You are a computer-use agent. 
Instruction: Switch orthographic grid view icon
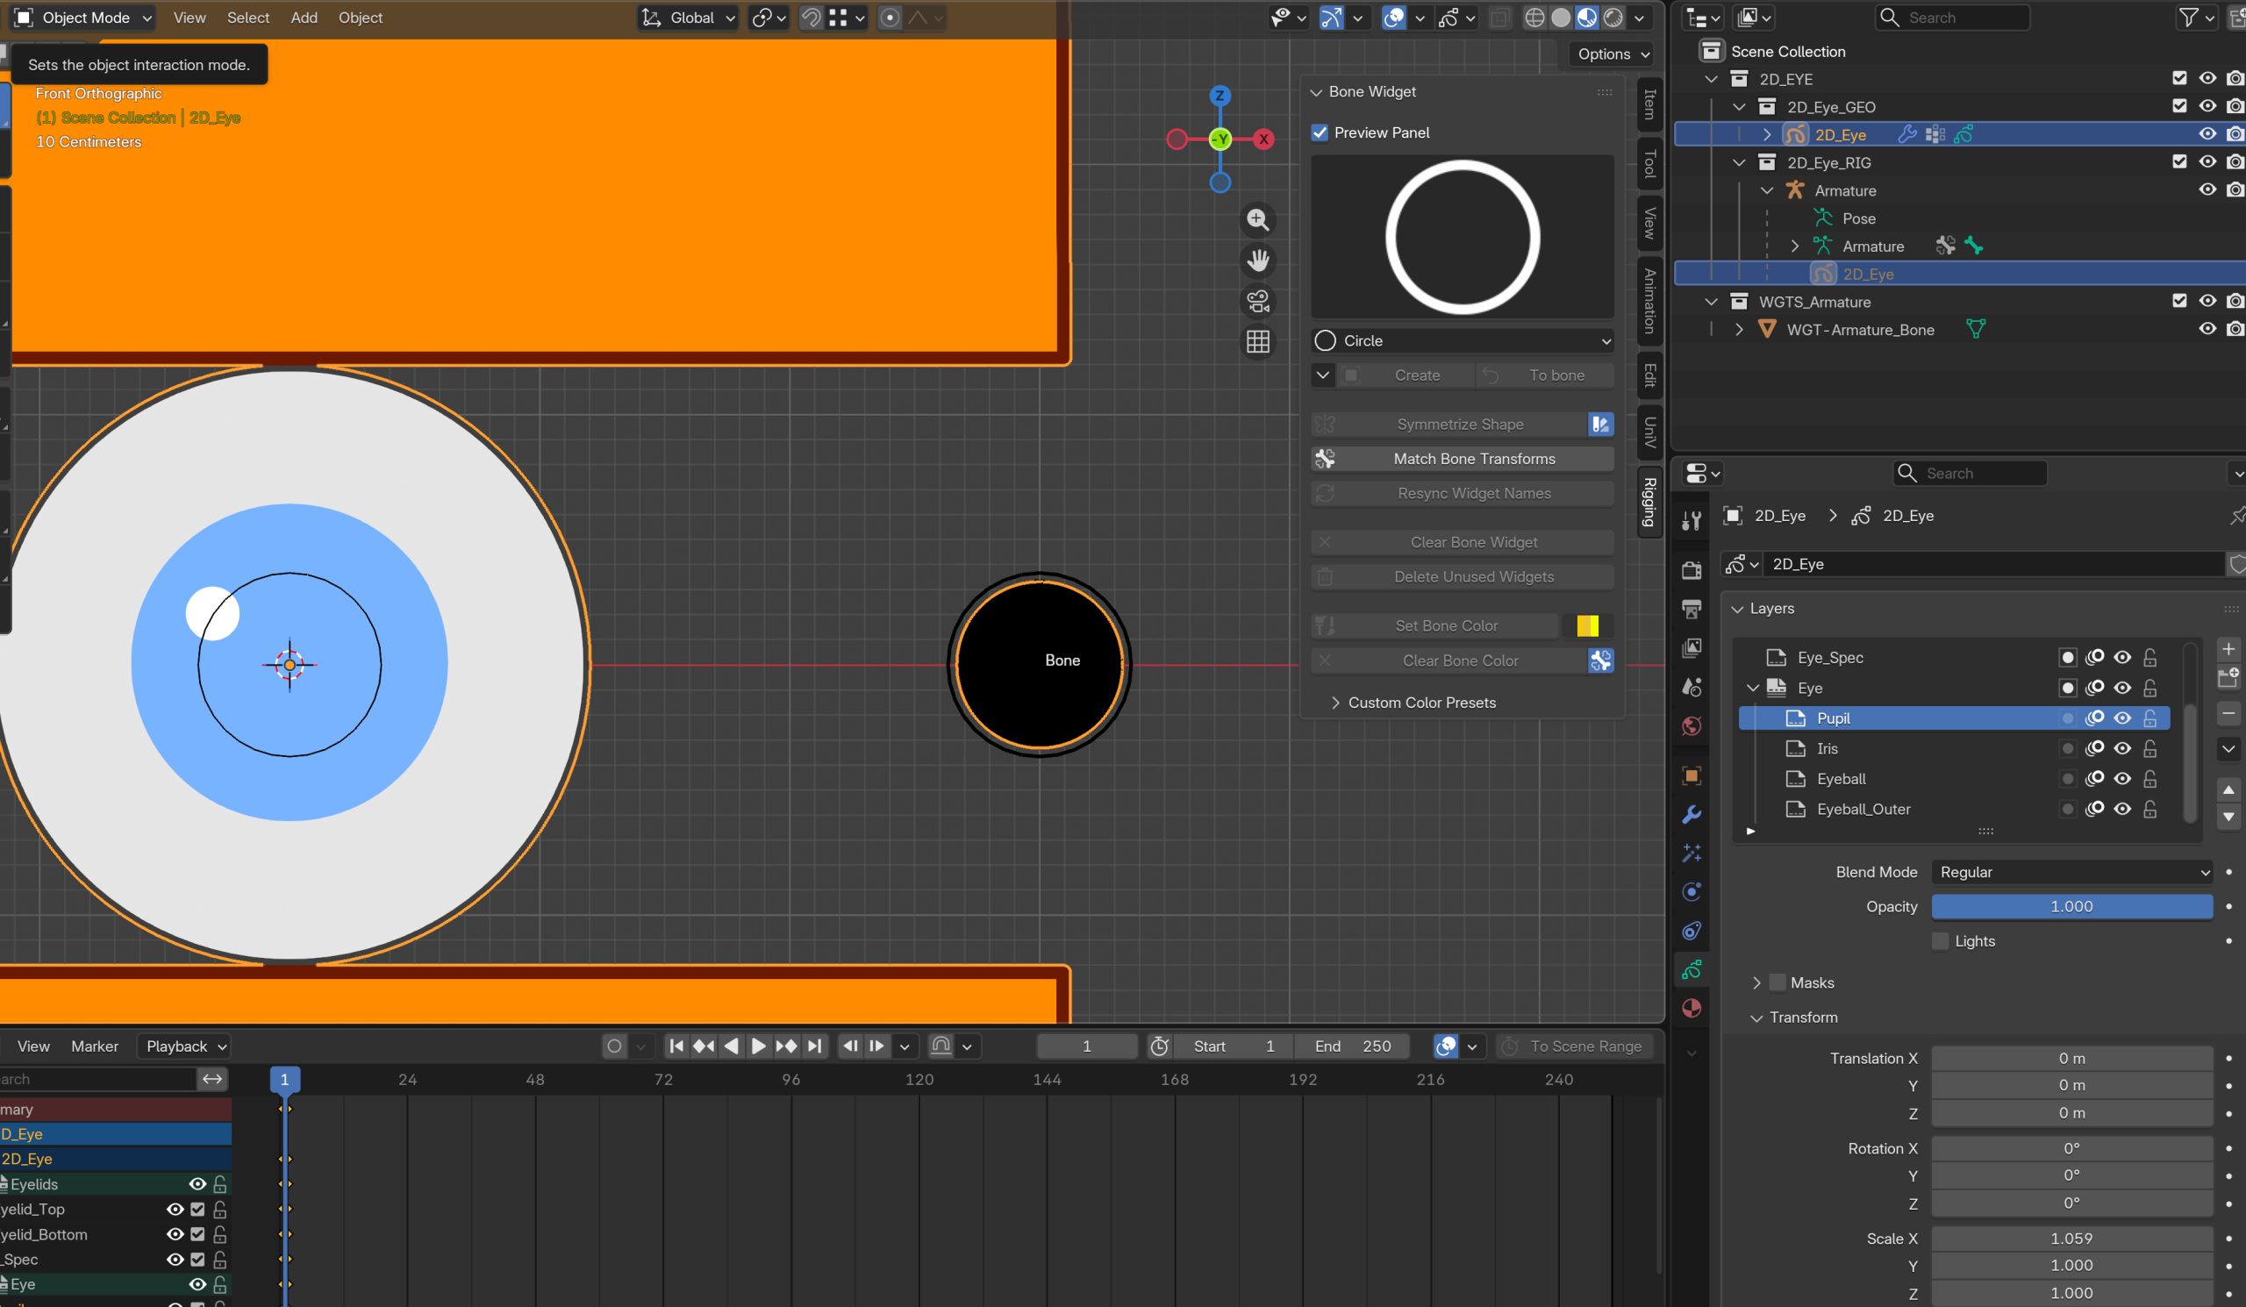click(1257, 342)
